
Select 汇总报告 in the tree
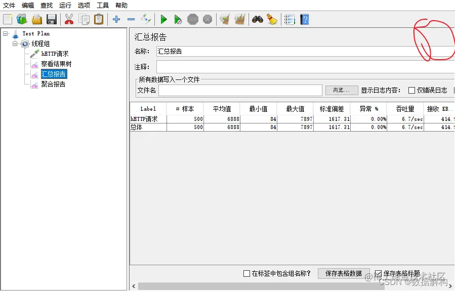tap(54, 74)
